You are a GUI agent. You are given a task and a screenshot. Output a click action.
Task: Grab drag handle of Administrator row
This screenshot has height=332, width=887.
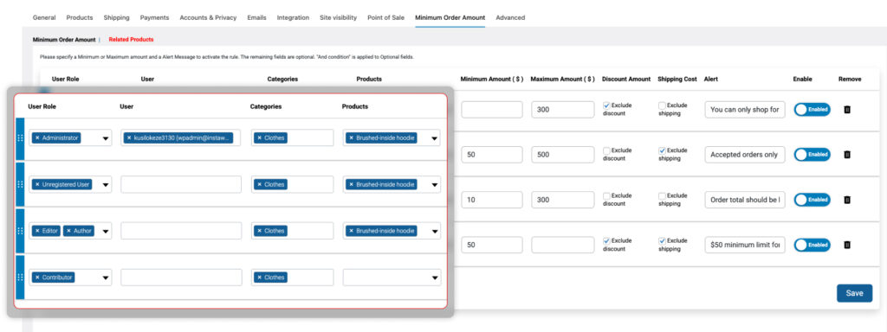pyautogui.click(x=21, y=138)
